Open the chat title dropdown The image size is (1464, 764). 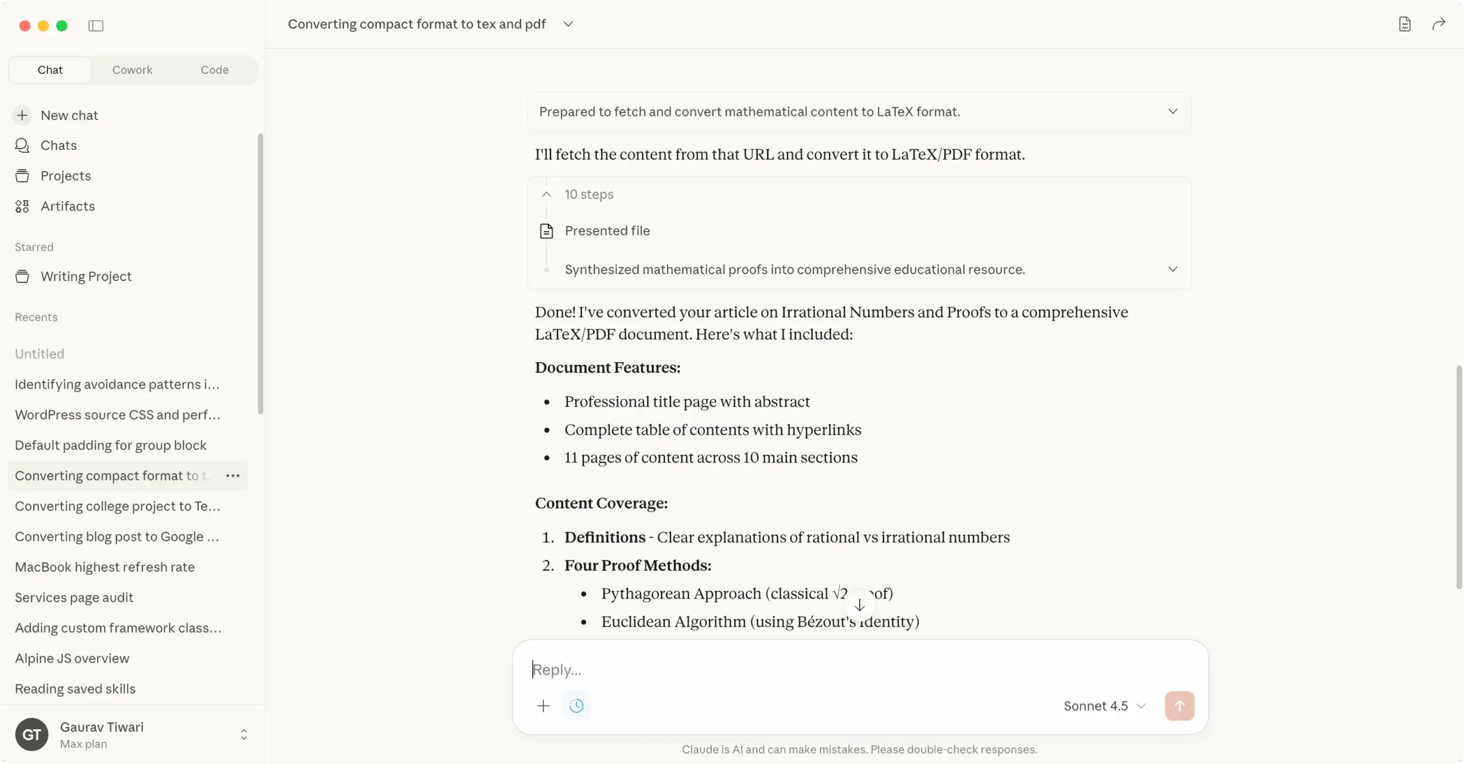(x=568, y=24)
